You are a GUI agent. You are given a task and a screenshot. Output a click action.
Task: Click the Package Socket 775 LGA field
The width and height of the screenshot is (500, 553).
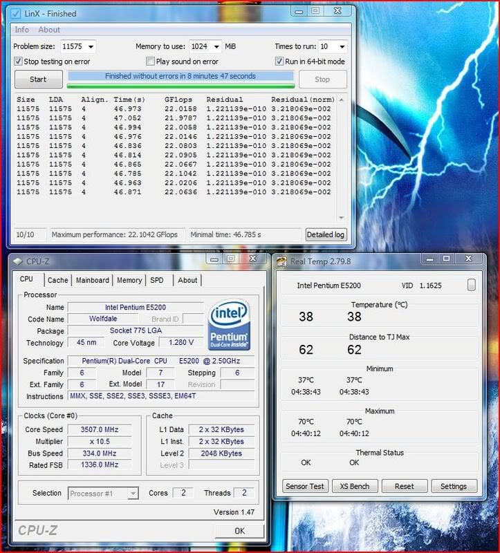pyautogui.click(x=136, y=330)
